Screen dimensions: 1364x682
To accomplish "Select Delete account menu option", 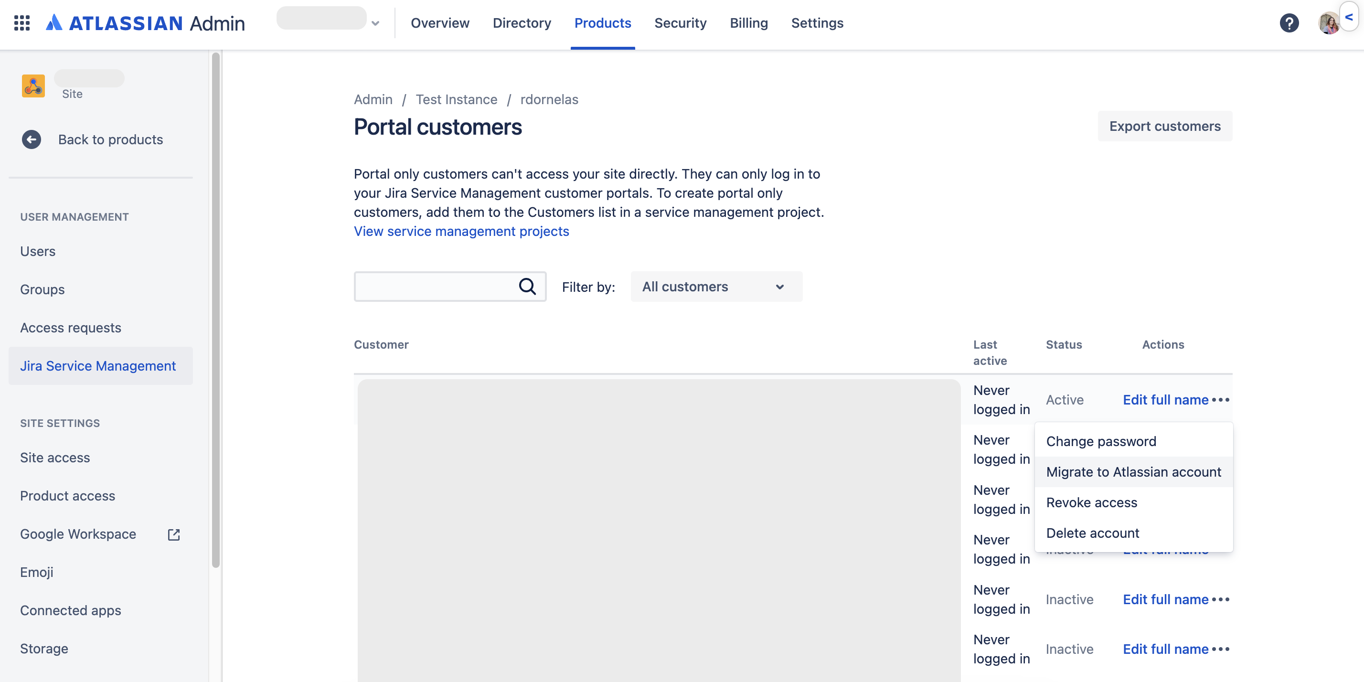I will tap(1092, 533).
